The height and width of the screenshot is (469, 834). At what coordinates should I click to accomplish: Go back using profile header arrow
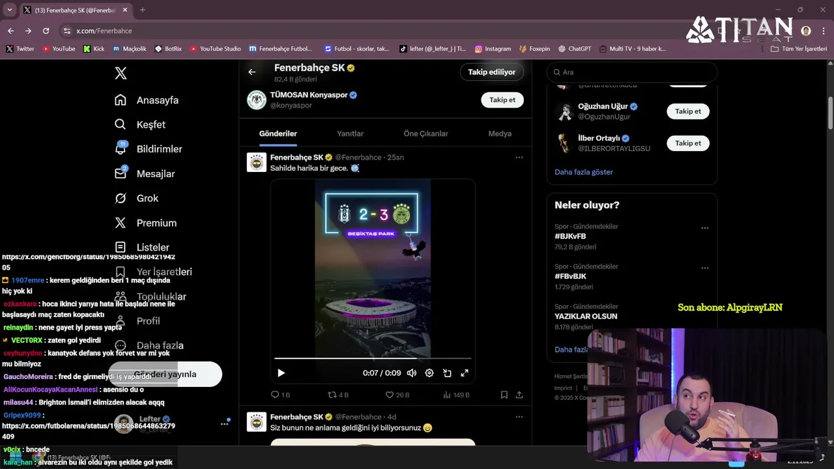click(x=252, y=72)
